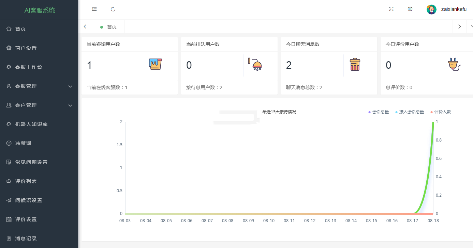Click the 08-10 label on chart axis
473x248 pixels.
(x=269, y=220)
